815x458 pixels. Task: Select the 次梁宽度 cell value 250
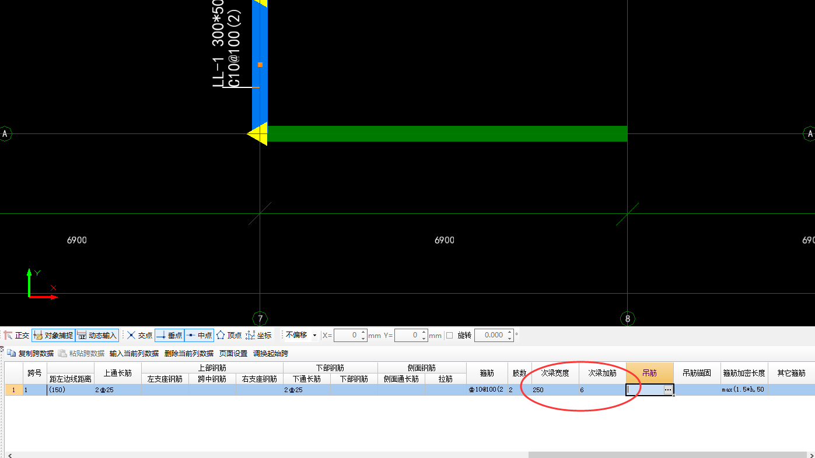pyautogui.click(x=555, y=390)
